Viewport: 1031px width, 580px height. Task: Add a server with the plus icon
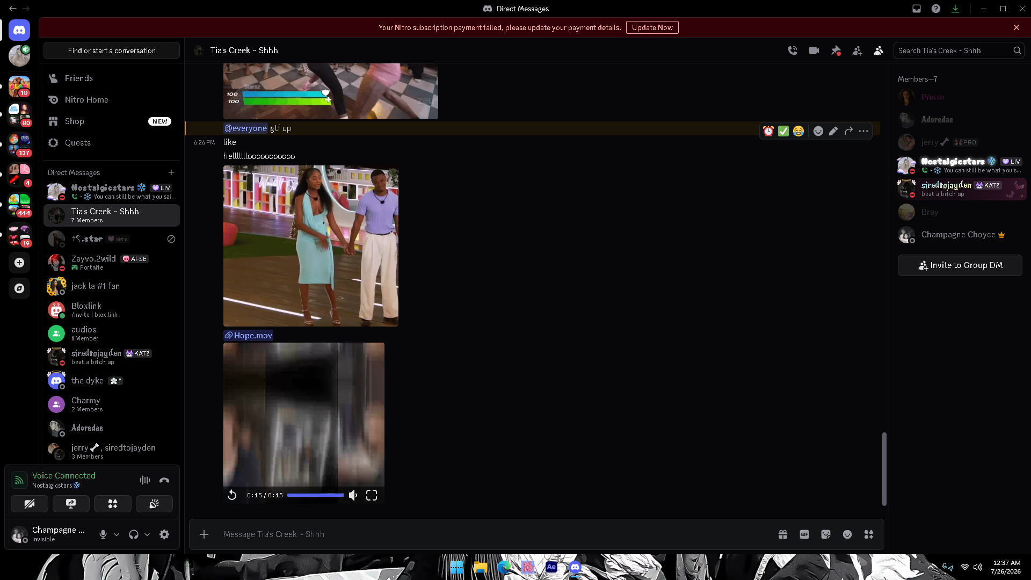click(x=19, y=263)
